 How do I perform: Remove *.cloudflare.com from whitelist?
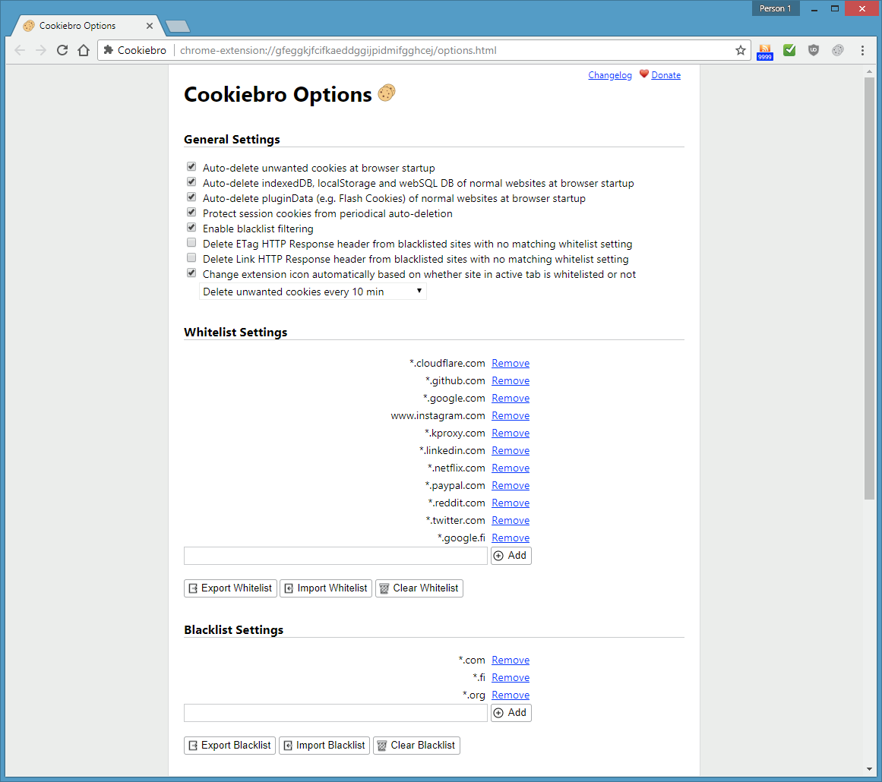[511, 363]
